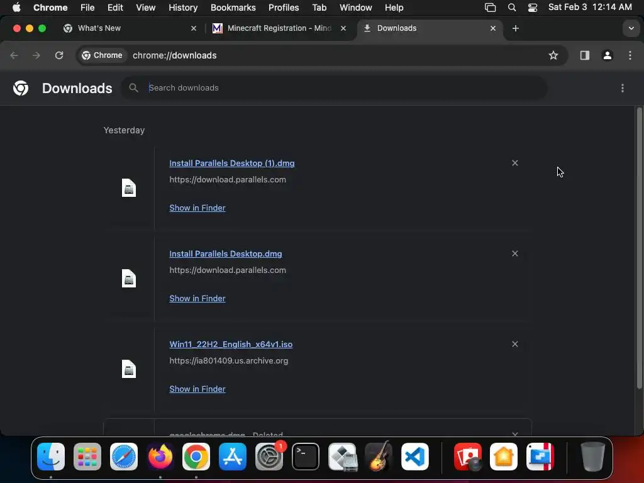The width and height of the screenshot is (644, 483).
Task: Close the Downloads tab
Action: pos(493,28)
